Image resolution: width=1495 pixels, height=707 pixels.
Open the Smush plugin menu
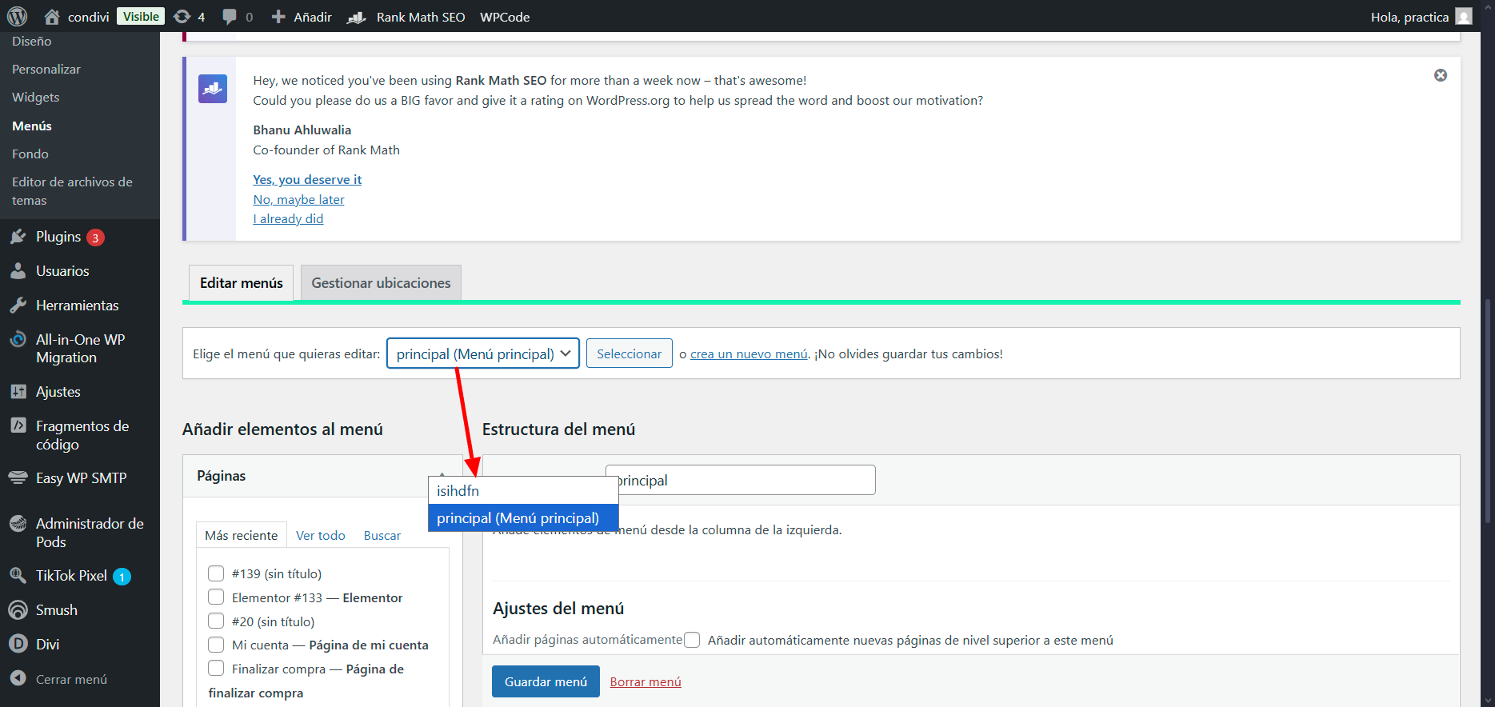tap(56, 610)
